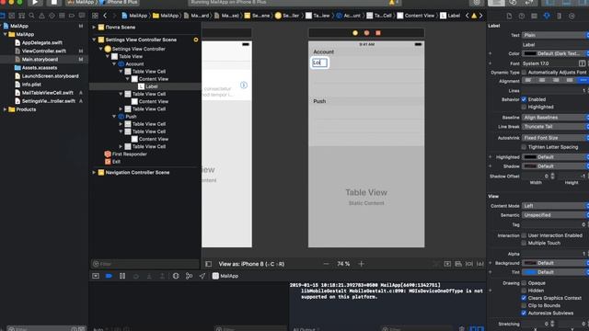Toggle document outline visibility button
The image size is (589, 331).
[x=209, y=264]
